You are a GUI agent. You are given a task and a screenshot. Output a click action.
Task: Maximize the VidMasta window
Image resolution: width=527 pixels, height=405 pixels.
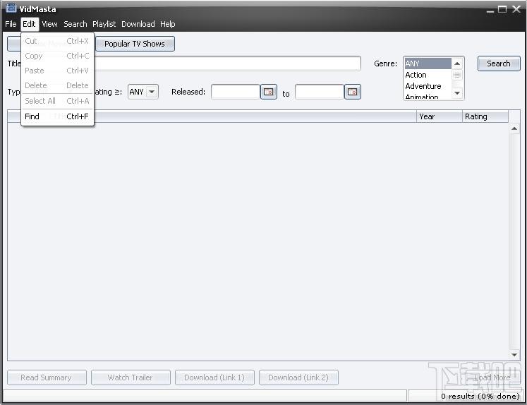[502, 9]
